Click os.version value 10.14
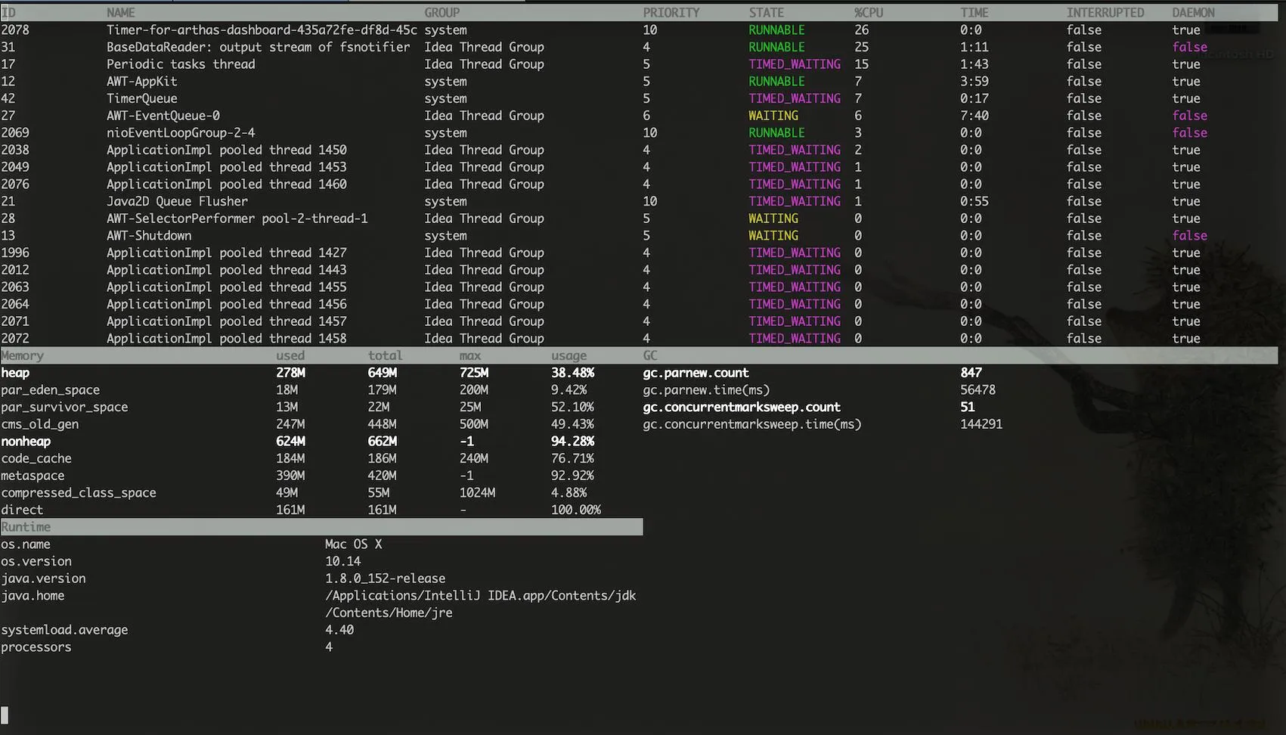 point(343,561)
